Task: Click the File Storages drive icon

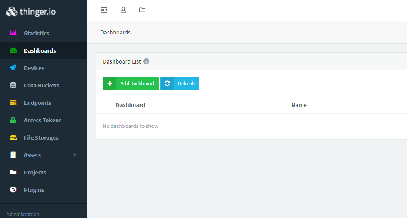Action: [13, 138]
